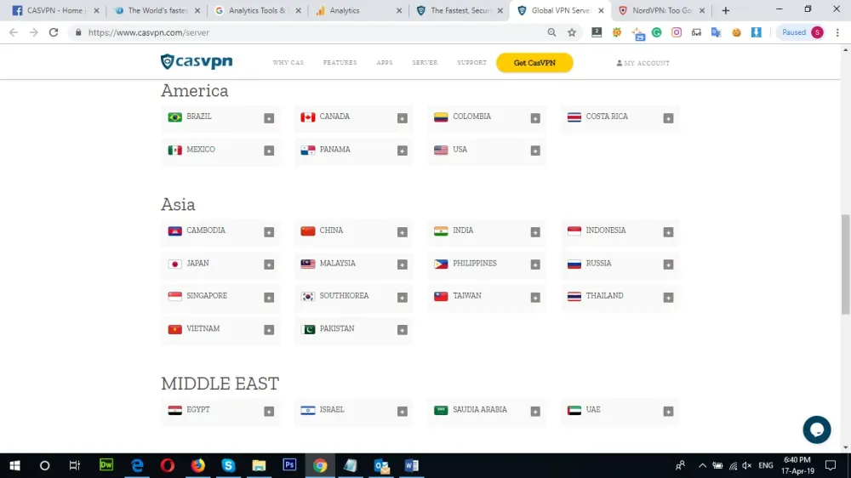Expand the Russia server entry
The width and height of the screenshot is (851, 478).
[x=668, y=265]
